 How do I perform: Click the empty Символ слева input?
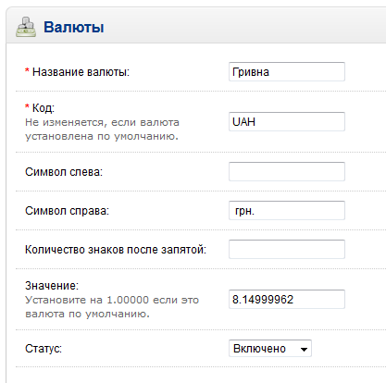(287, 171)
